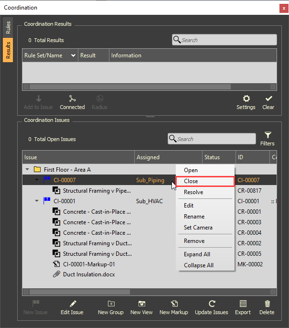Collapse the CI-00001 issue tree

(x=37, y=201)
